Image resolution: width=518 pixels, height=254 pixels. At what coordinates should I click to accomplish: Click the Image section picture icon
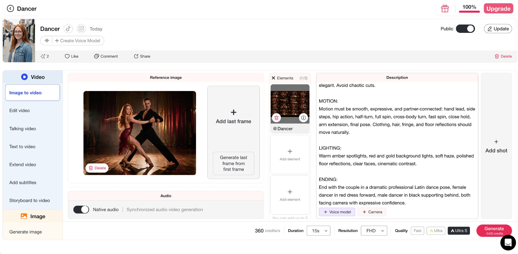(x=24, y=216)
